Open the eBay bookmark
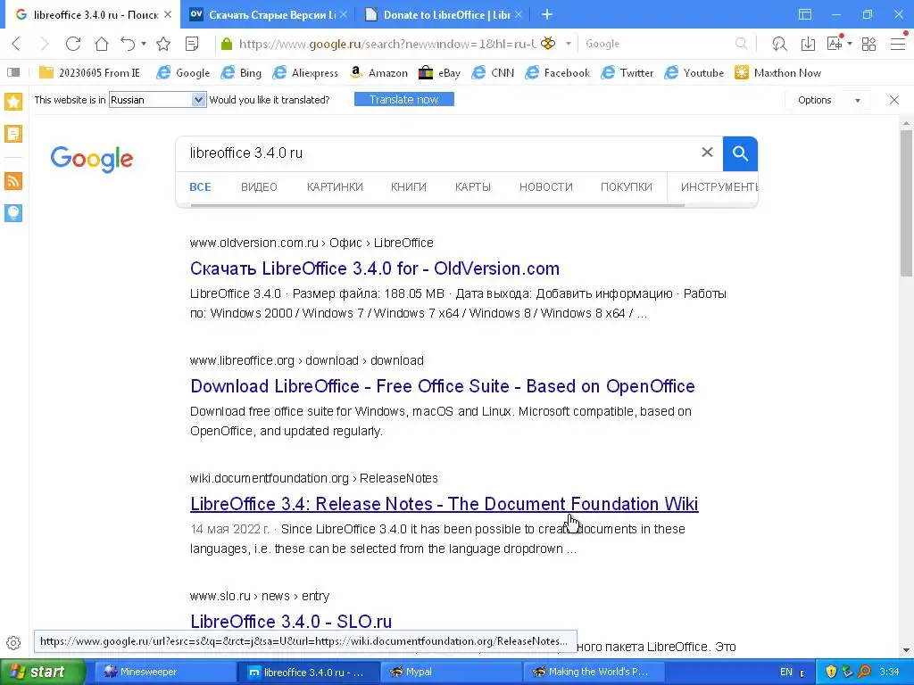Screen dimensions: 914x685 [439, 73]
